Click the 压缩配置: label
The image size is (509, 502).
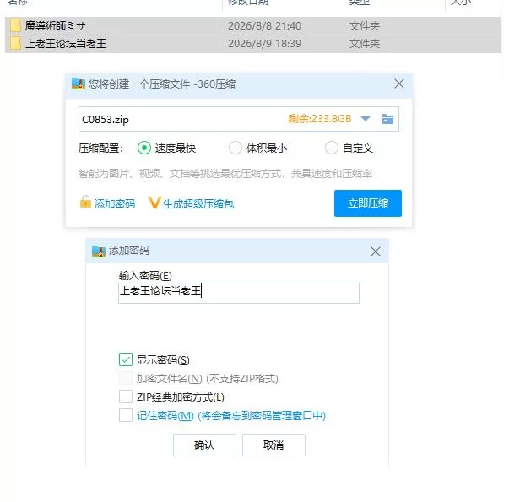point(101,148)
